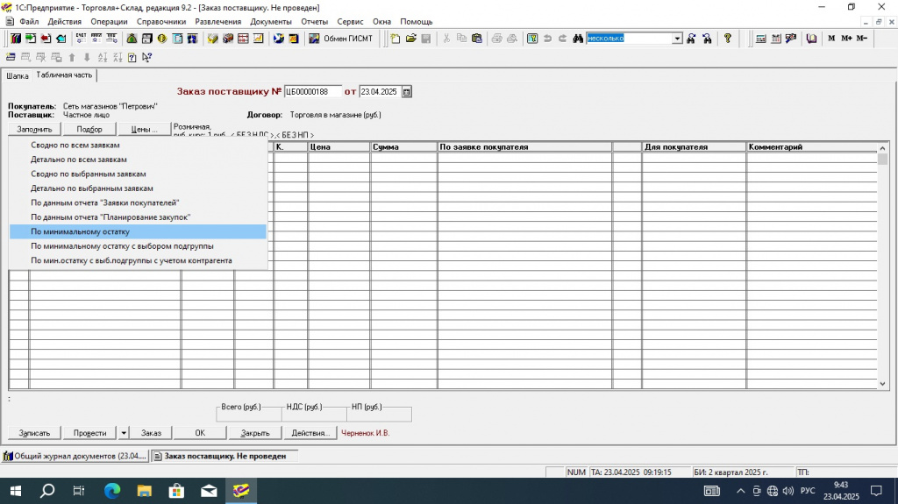
Task: Click the search text field containing несколько
Action: (630, 39)
